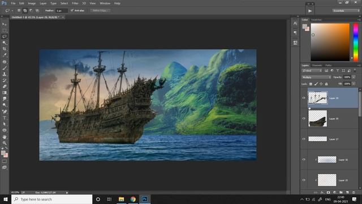Image resolution: width=362 pixels, height=204 pixels.
Task: Choose Add to Selection mode
Action: coord(25,11)
